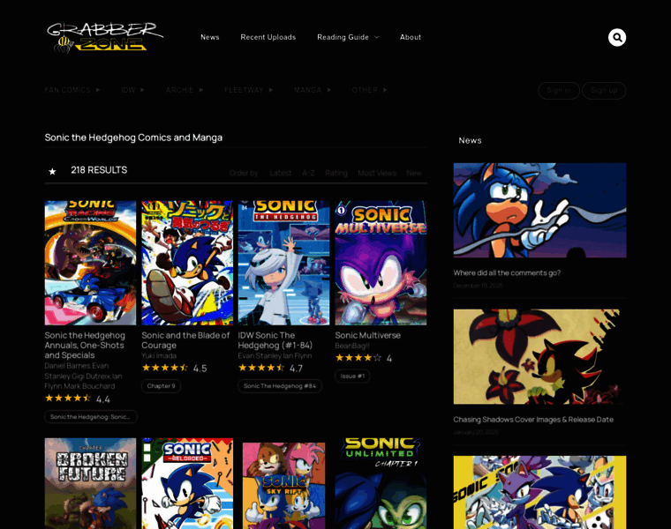Screen dimensions: 671x529
Task: Expand the FAN COMICS category menu
Action: coord(72,90)
